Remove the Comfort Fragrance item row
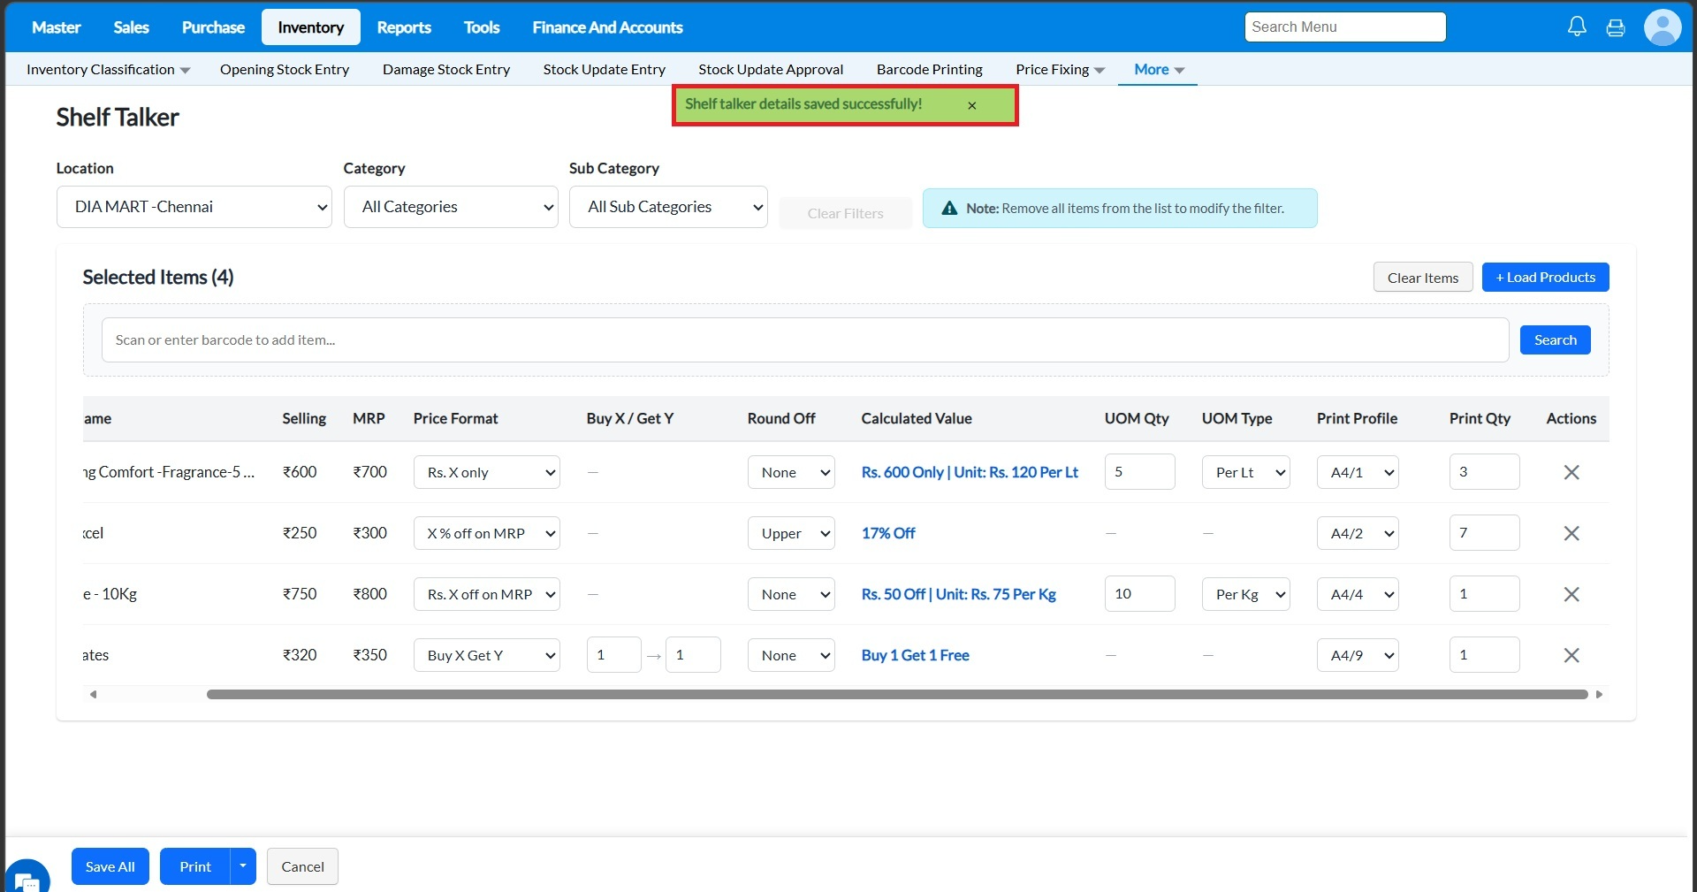Screen dimensions: 1697x892 pyautogui.click(x=1571, y=472)
